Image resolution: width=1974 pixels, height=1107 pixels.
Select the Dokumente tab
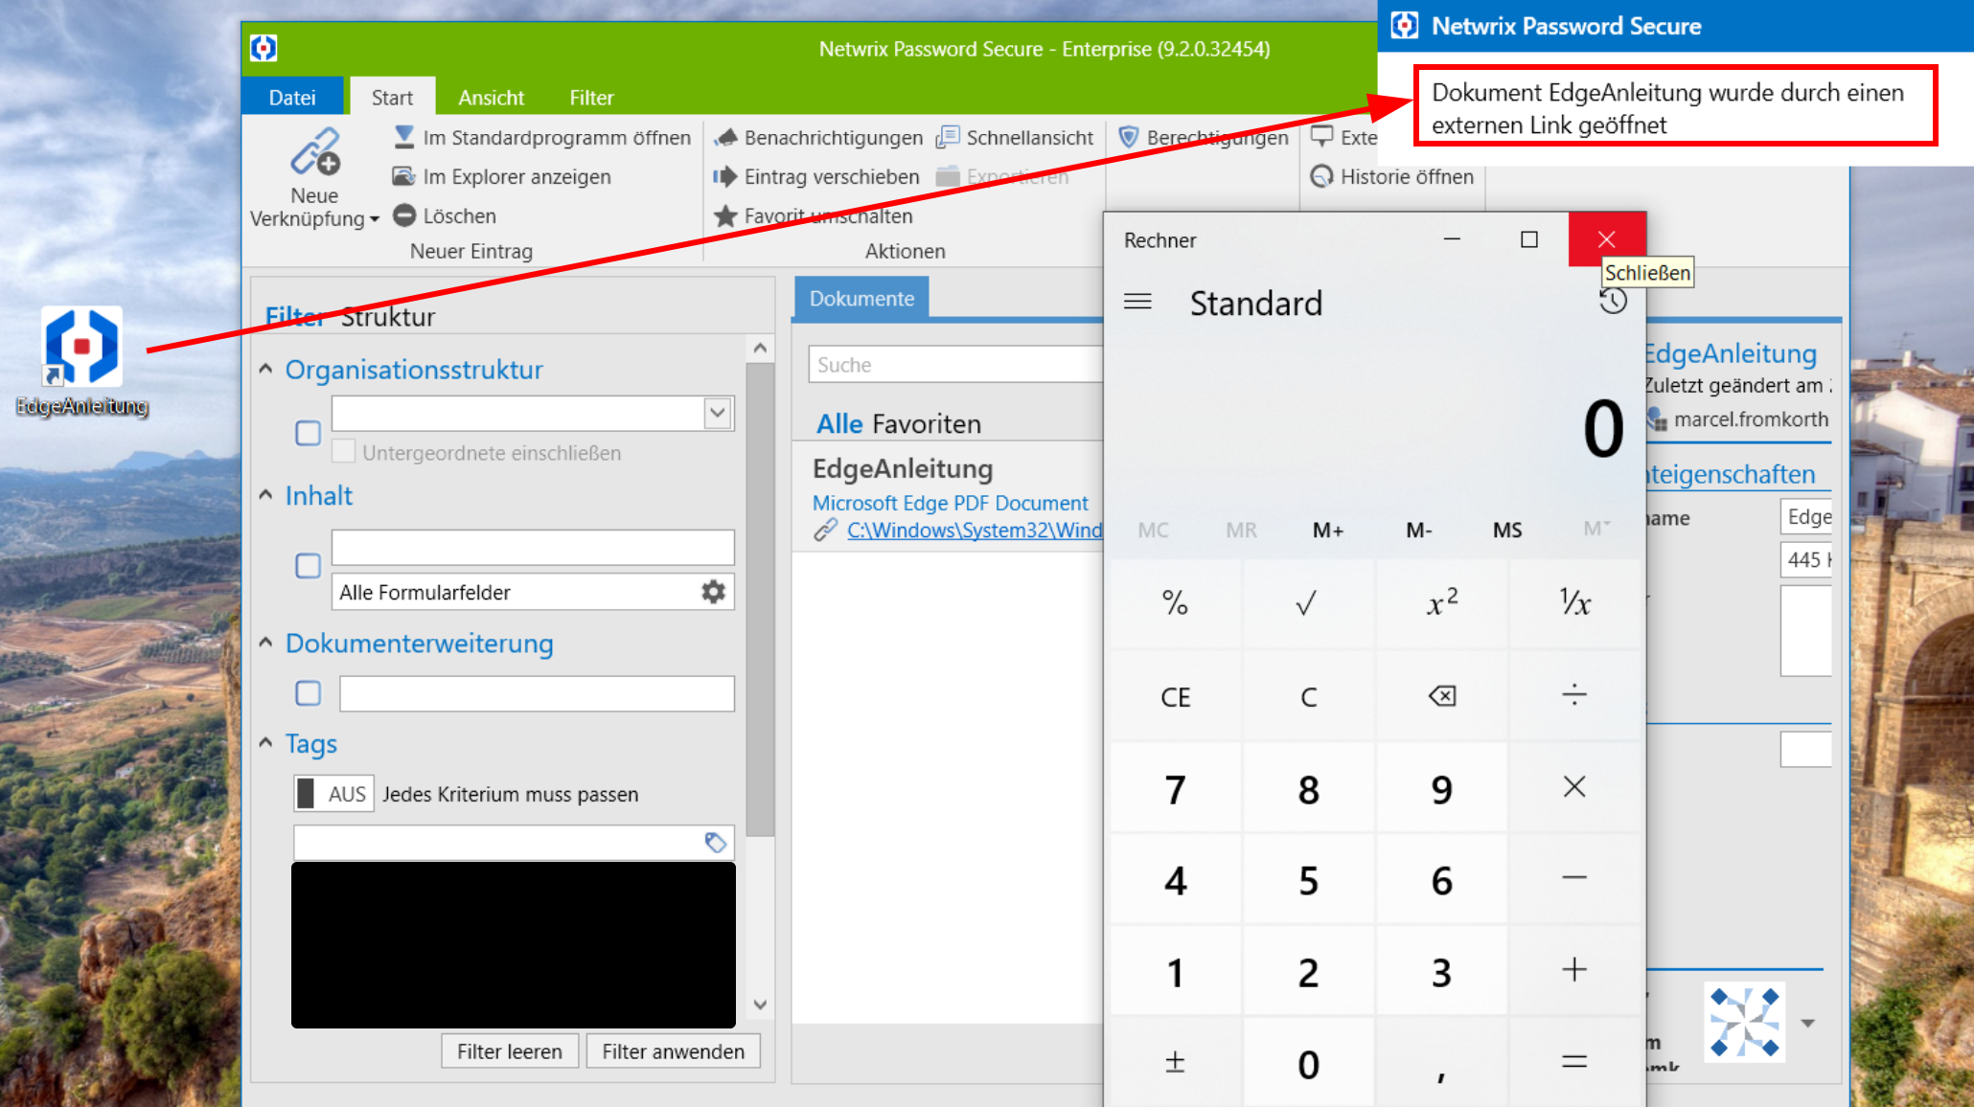click(x=860, y=298)
